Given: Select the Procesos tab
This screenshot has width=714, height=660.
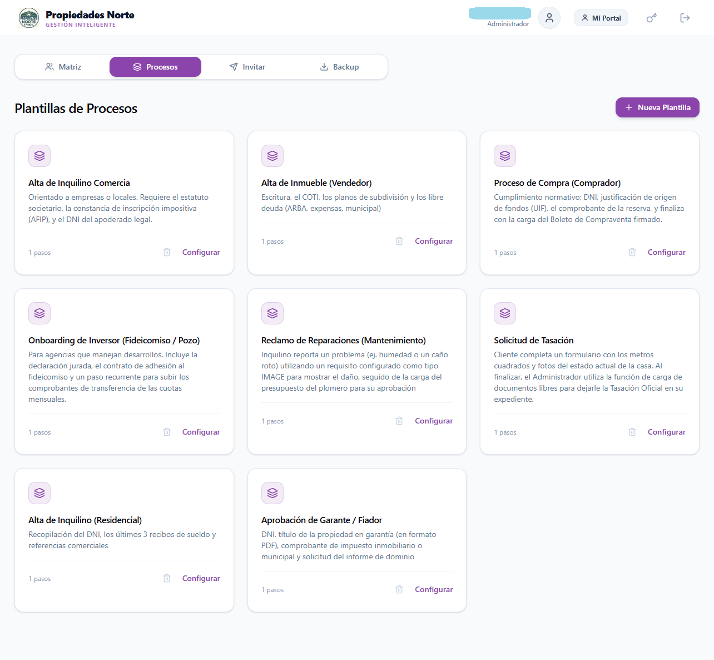Looking at the screenshot, I should pos(155,67).
